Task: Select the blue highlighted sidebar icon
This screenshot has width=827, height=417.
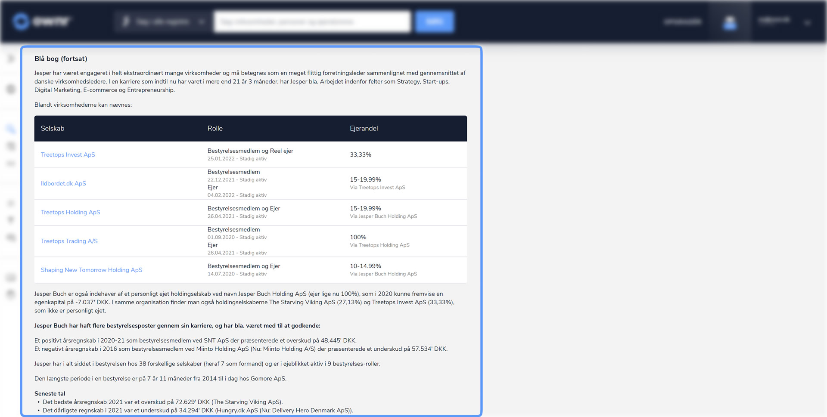Action: point(11,128)
